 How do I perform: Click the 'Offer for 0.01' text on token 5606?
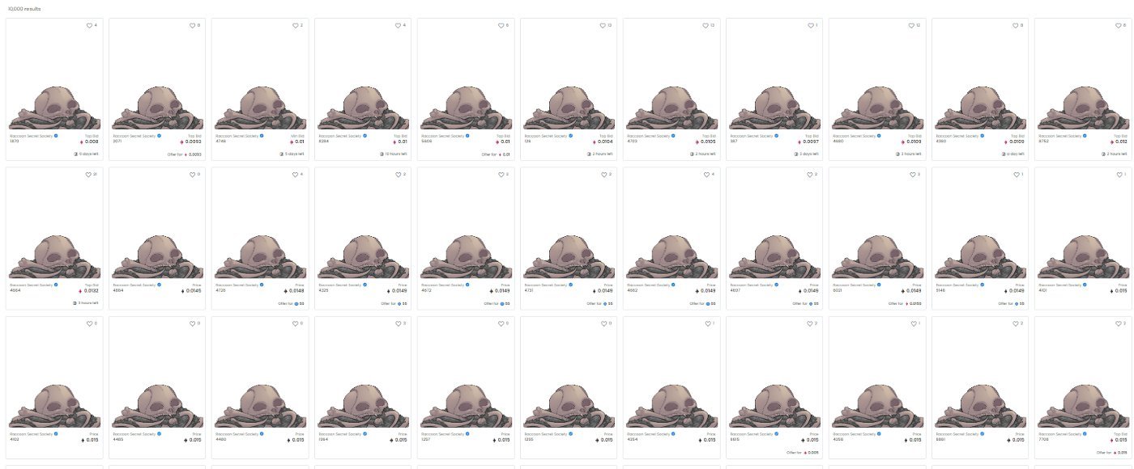tap(496, 154)
